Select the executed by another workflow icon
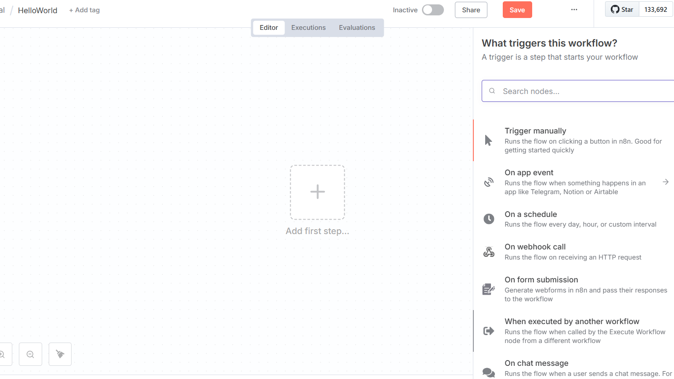Screen dimensions: 674x379 pos(488,331)
